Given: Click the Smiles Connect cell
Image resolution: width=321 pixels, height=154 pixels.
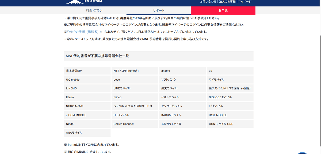Looking at the screenshot, I should 135,124.
